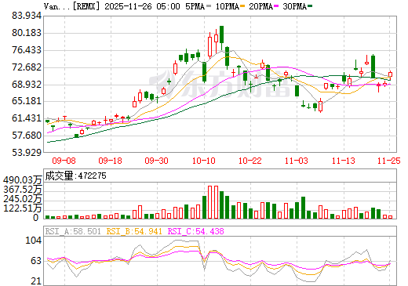Viewport: 408px width, 286px height.
Task: Click the RSI_A:58.501 indicator readout
Action: click(x=73, y=231)
